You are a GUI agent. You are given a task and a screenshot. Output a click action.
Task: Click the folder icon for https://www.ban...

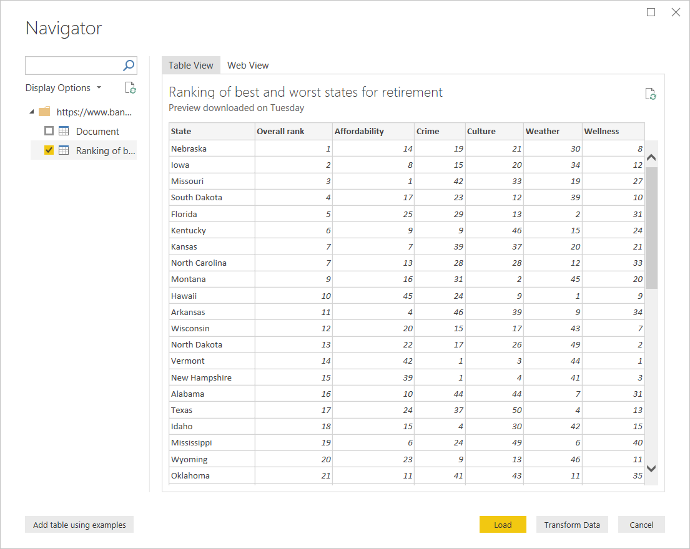pos(44,112)
